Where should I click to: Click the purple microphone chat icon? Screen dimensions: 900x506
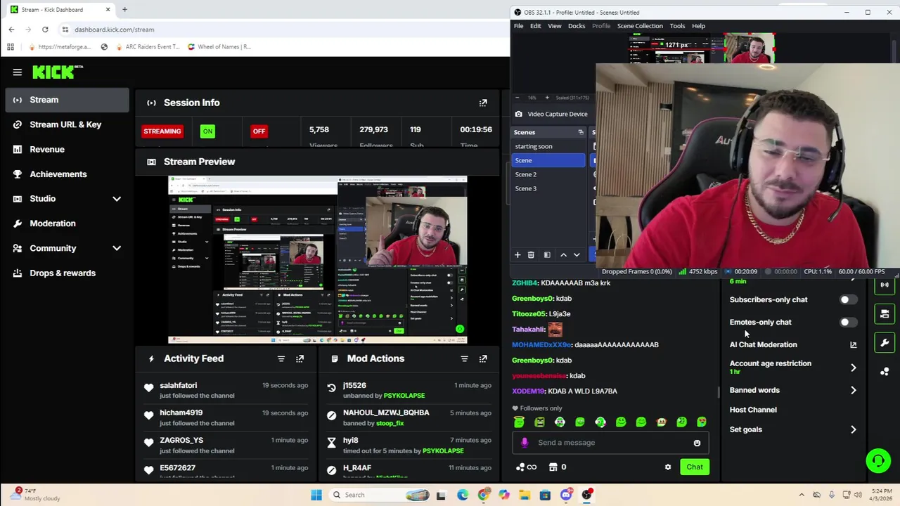[525, 443]
